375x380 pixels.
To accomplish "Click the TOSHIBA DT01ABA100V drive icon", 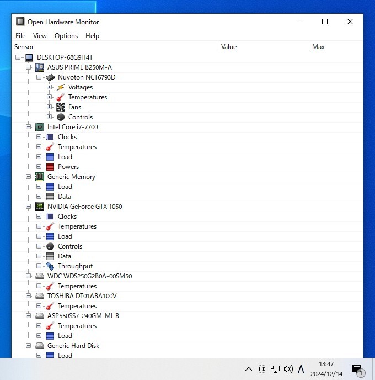I will [x=40, y=296].
